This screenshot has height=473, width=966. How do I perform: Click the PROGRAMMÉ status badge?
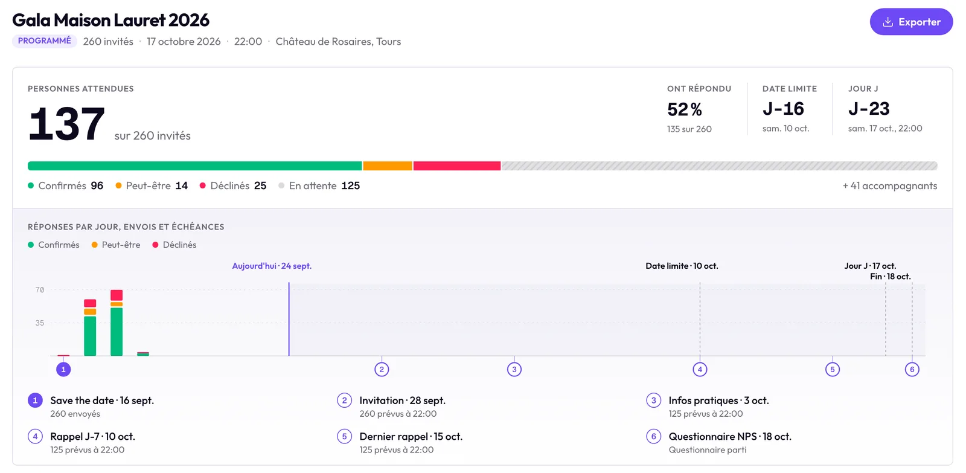45,41
